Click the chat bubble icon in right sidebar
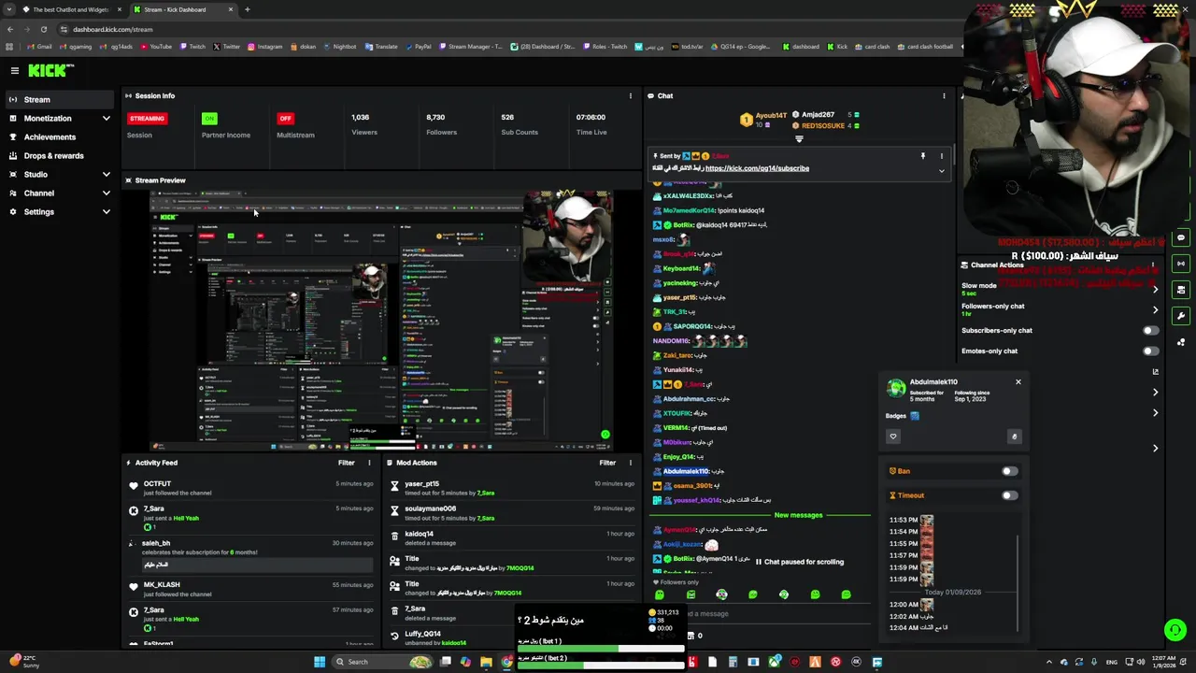Image resolution: width=1196 pixels, height=673 pixels. (x=1181, y=237)
